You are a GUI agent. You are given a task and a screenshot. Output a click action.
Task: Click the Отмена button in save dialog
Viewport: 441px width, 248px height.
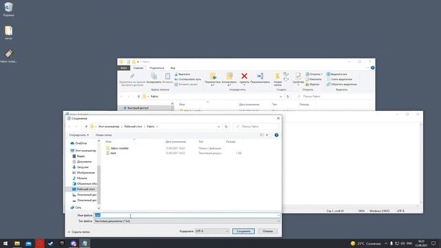267,231
